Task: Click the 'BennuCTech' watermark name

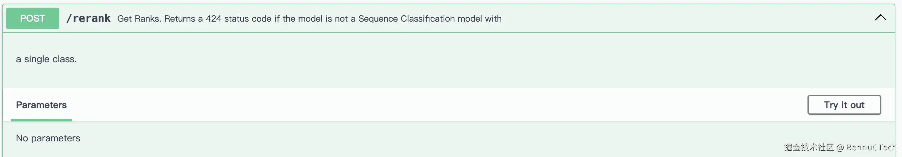Action: 871,147
